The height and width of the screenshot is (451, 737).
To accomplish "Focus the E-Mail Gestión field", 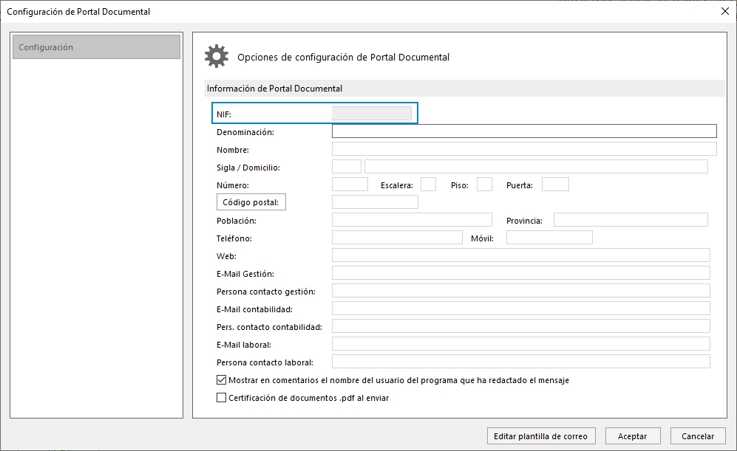I will (521, 273).
